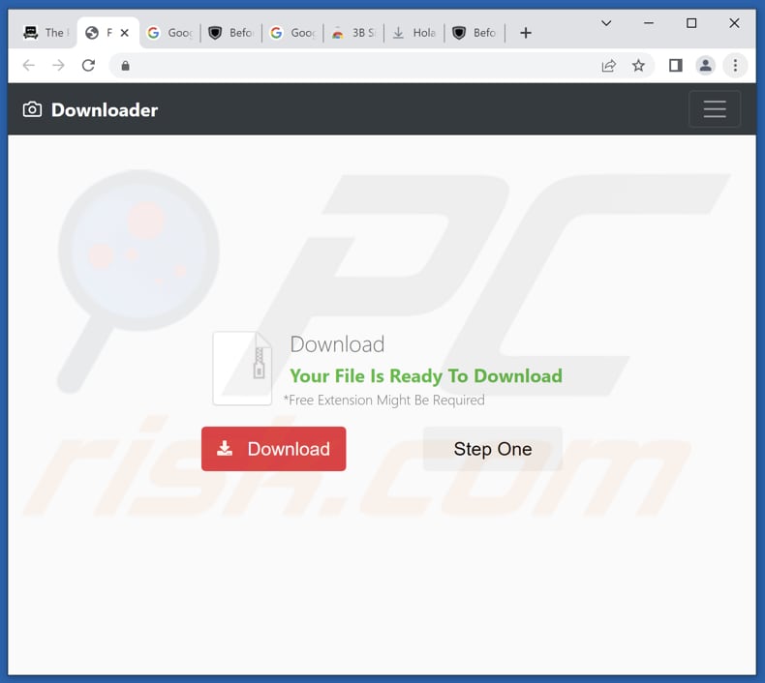
Task: Expand the tab search chevron
Action: (606, 23)
